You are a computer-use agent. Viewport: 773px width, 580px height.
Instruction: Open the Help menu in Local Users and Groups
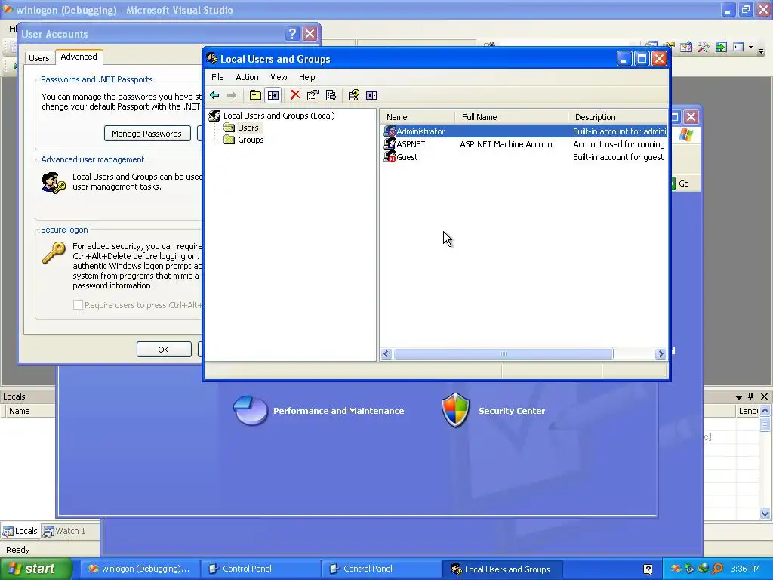point(306,77)
